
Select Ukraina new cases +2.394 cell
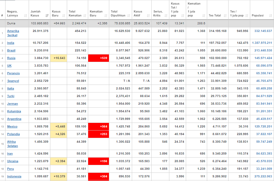click(x=59, y=161)
